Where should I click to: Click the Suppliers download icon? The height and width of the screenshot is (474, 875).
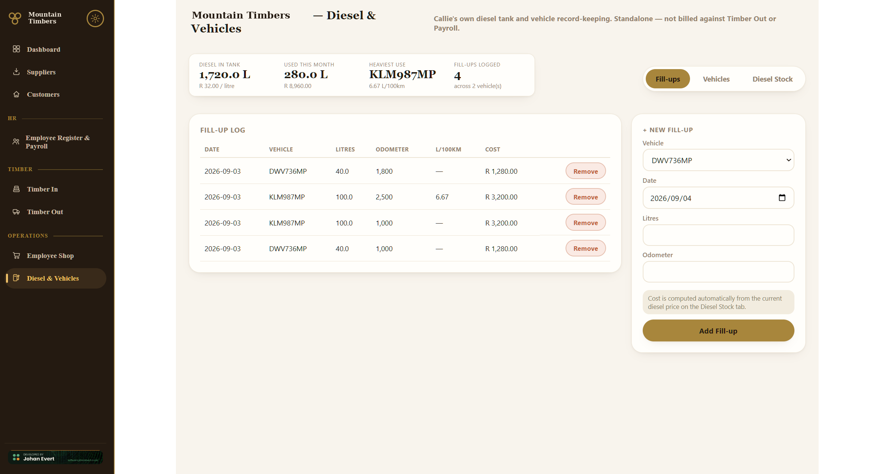pos(16,72)
